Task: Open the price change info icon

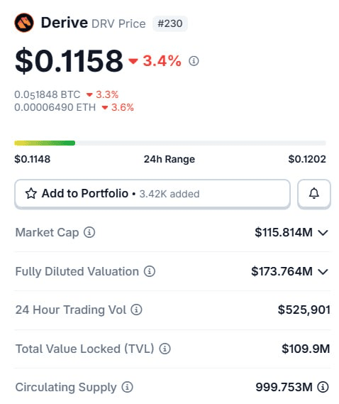Action: (194, 61)
